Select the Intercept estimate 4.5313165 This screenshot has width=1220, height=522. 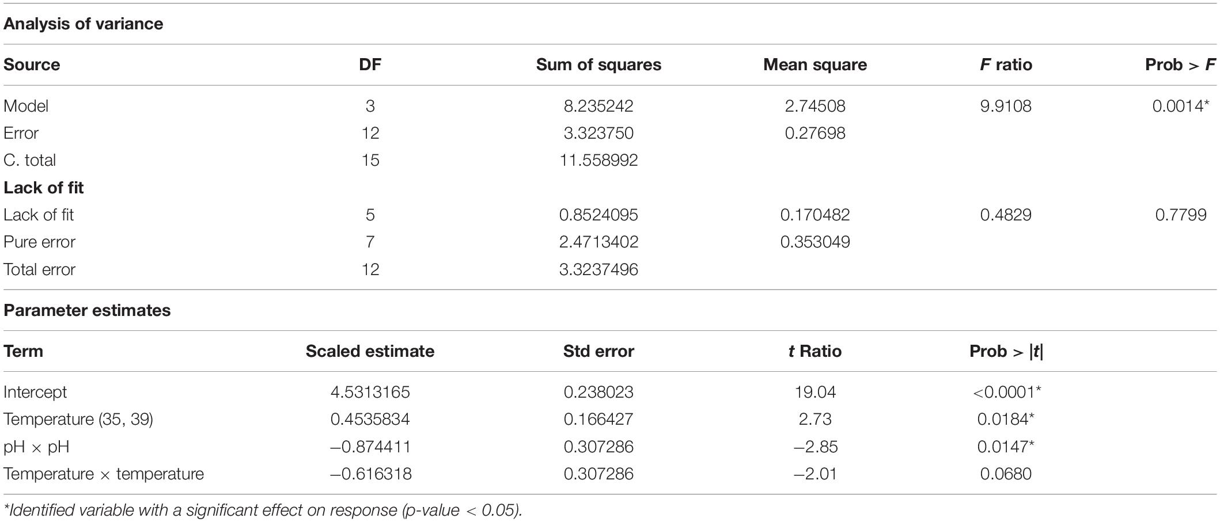coord(370,392)
